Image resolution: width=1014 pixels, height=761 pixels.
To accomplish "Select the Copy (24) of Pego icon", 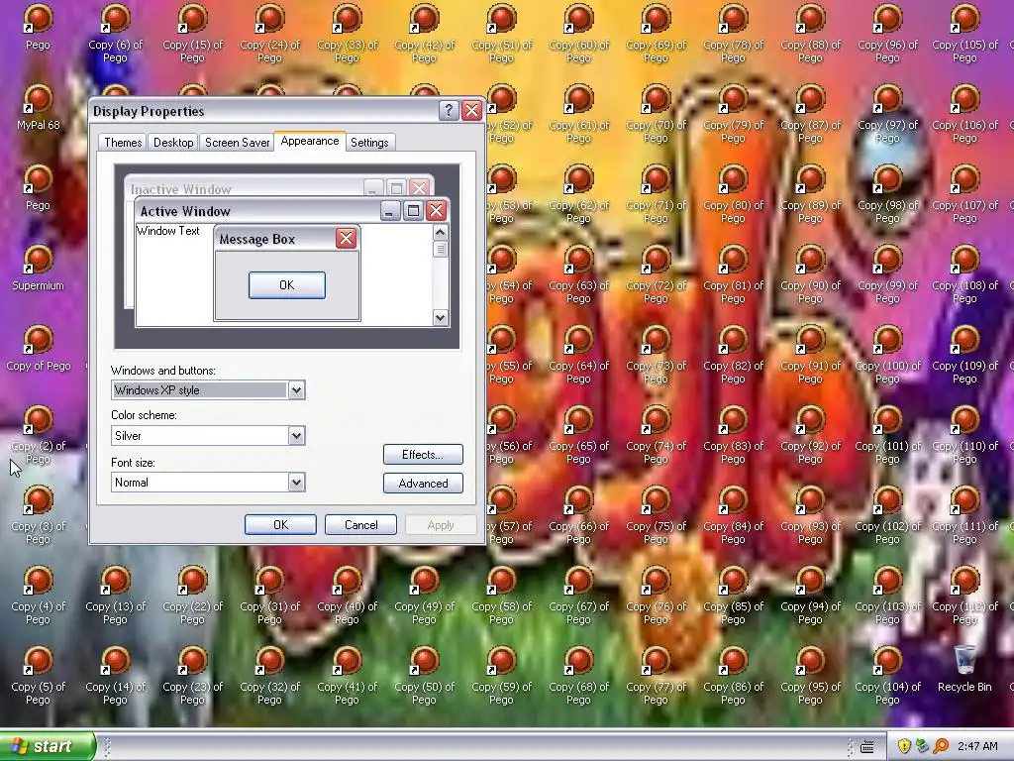I will (269, 33).
